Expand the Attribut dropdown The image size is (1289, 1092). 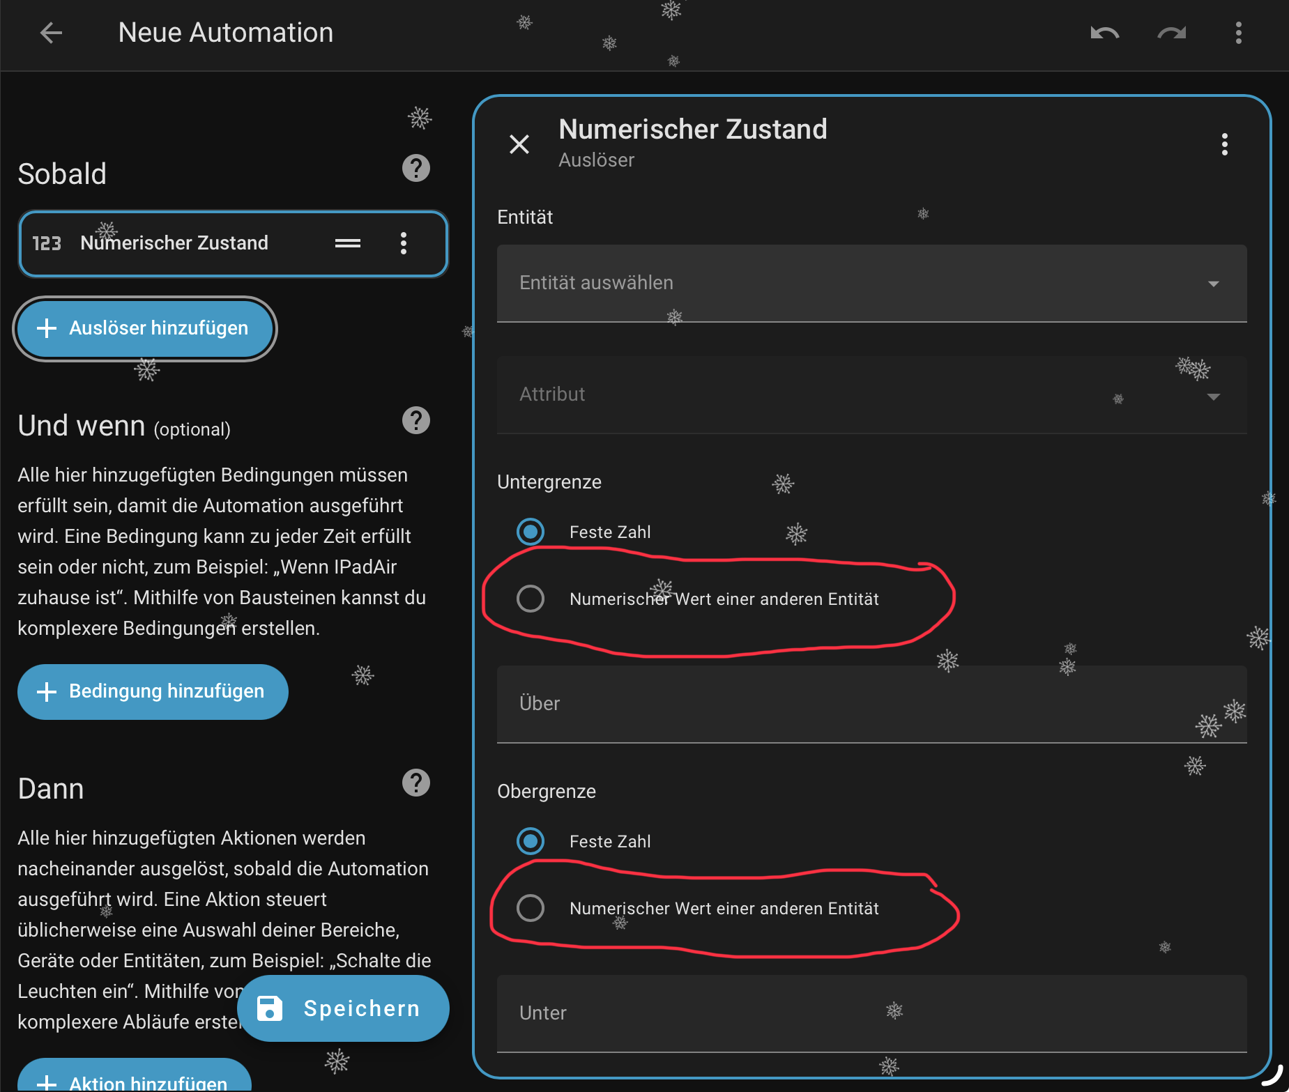[x=871, y=394]
